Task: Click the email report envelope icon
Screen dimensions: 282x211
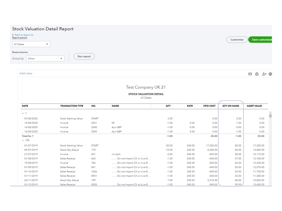Action: click(250, 74)
